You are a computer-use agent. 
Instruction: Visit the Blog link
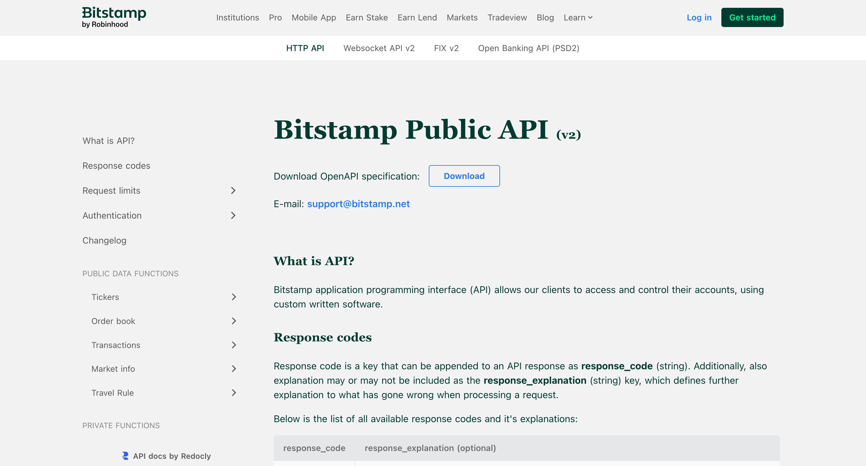tap(545, 17)
